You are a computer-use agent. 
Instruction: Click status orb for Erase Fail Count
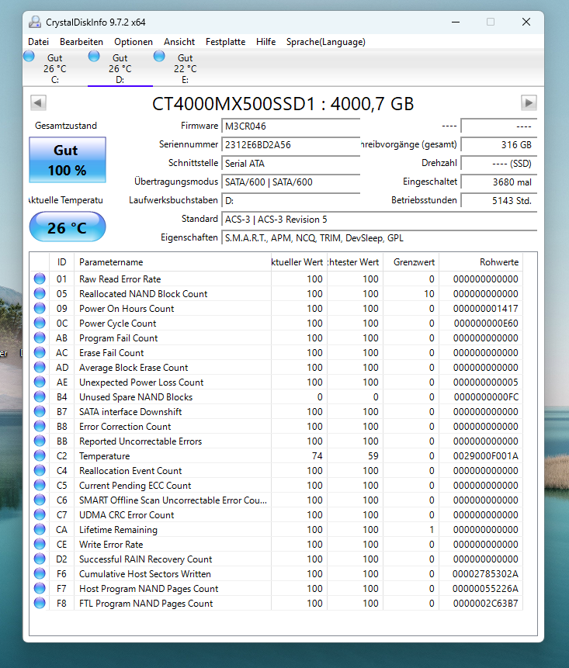click(40, 352)
